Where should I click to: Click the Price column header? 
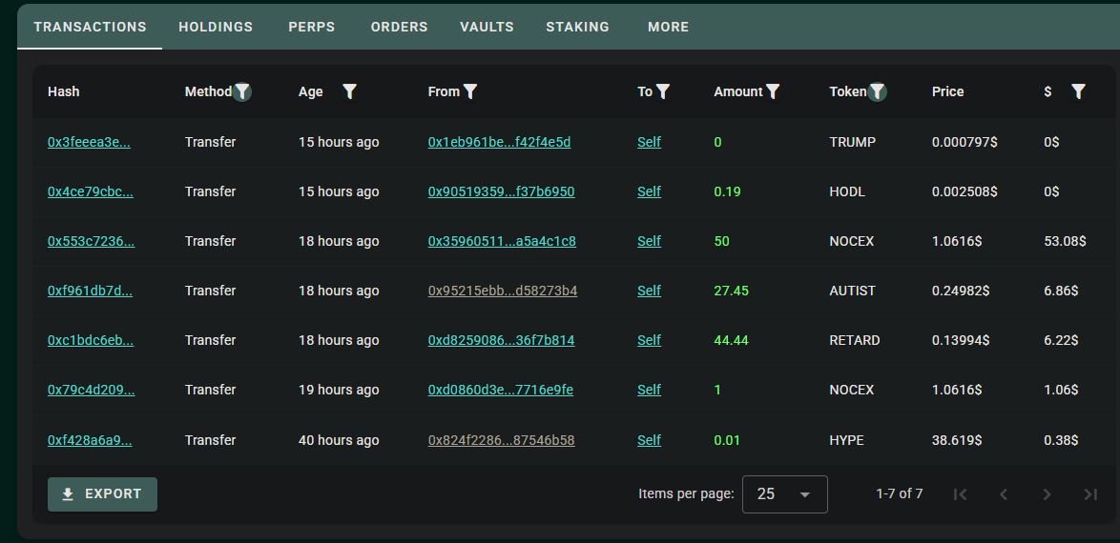click(948, 91)
